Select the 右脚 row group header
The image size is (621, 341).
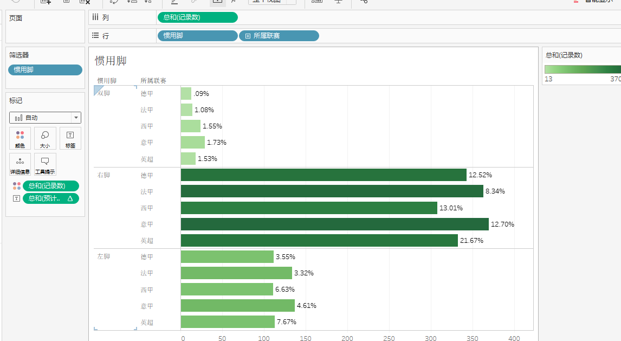pos(104,175)
